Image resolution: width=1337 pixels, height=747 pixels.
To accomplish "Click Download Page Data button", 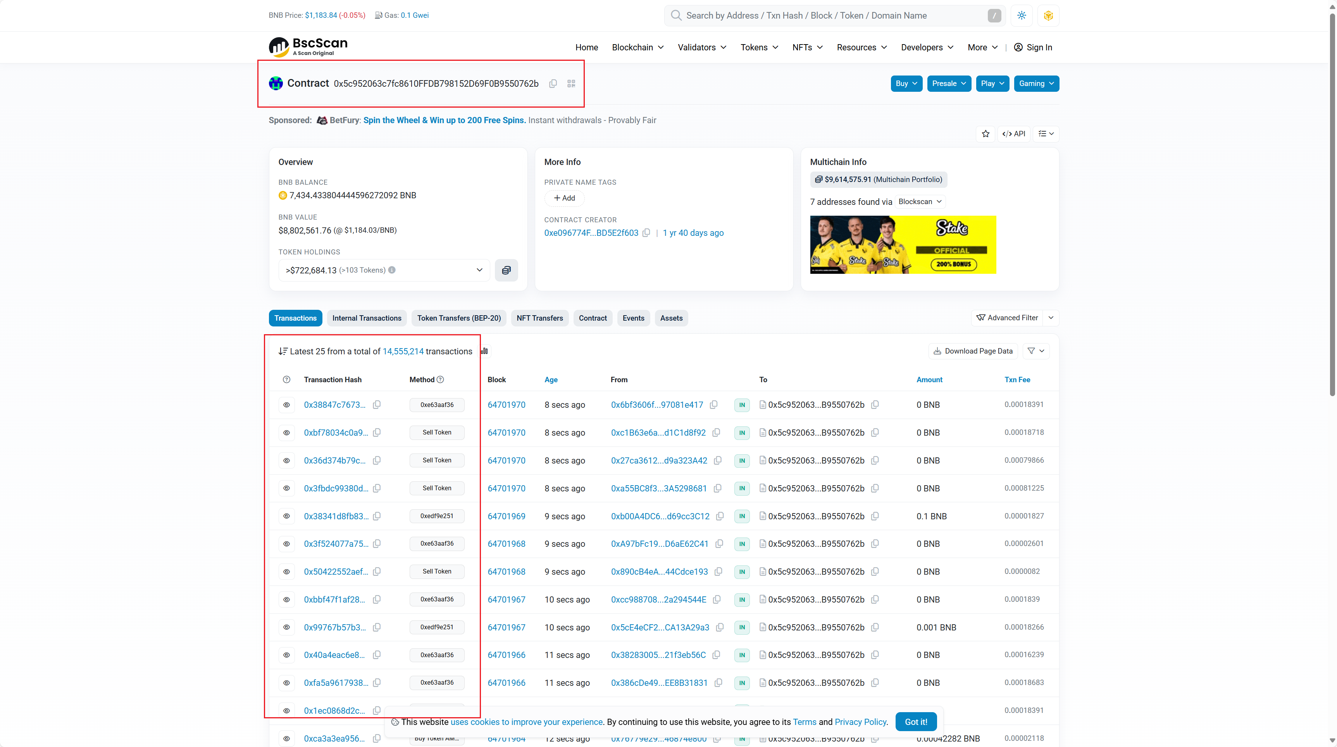I will coord(973,351).
